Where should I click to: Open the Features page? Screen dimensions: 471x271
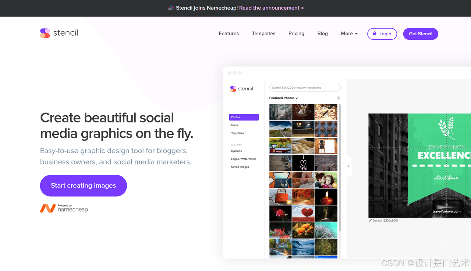[229, 34]
